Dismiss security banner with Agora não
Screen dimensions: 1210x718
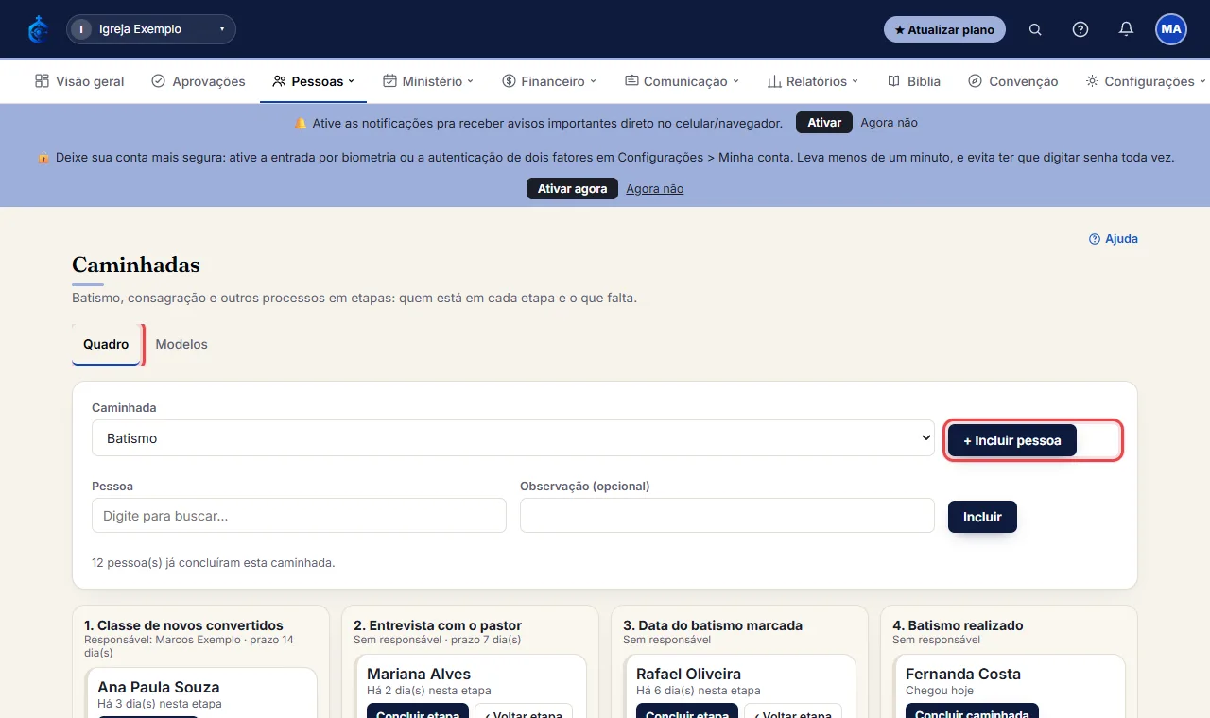pos(654,189)
